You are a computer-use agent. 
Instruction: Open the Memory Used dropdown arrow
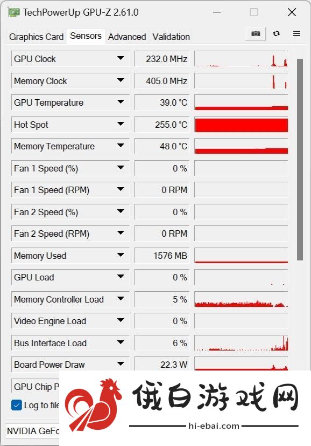pos(121,255)
